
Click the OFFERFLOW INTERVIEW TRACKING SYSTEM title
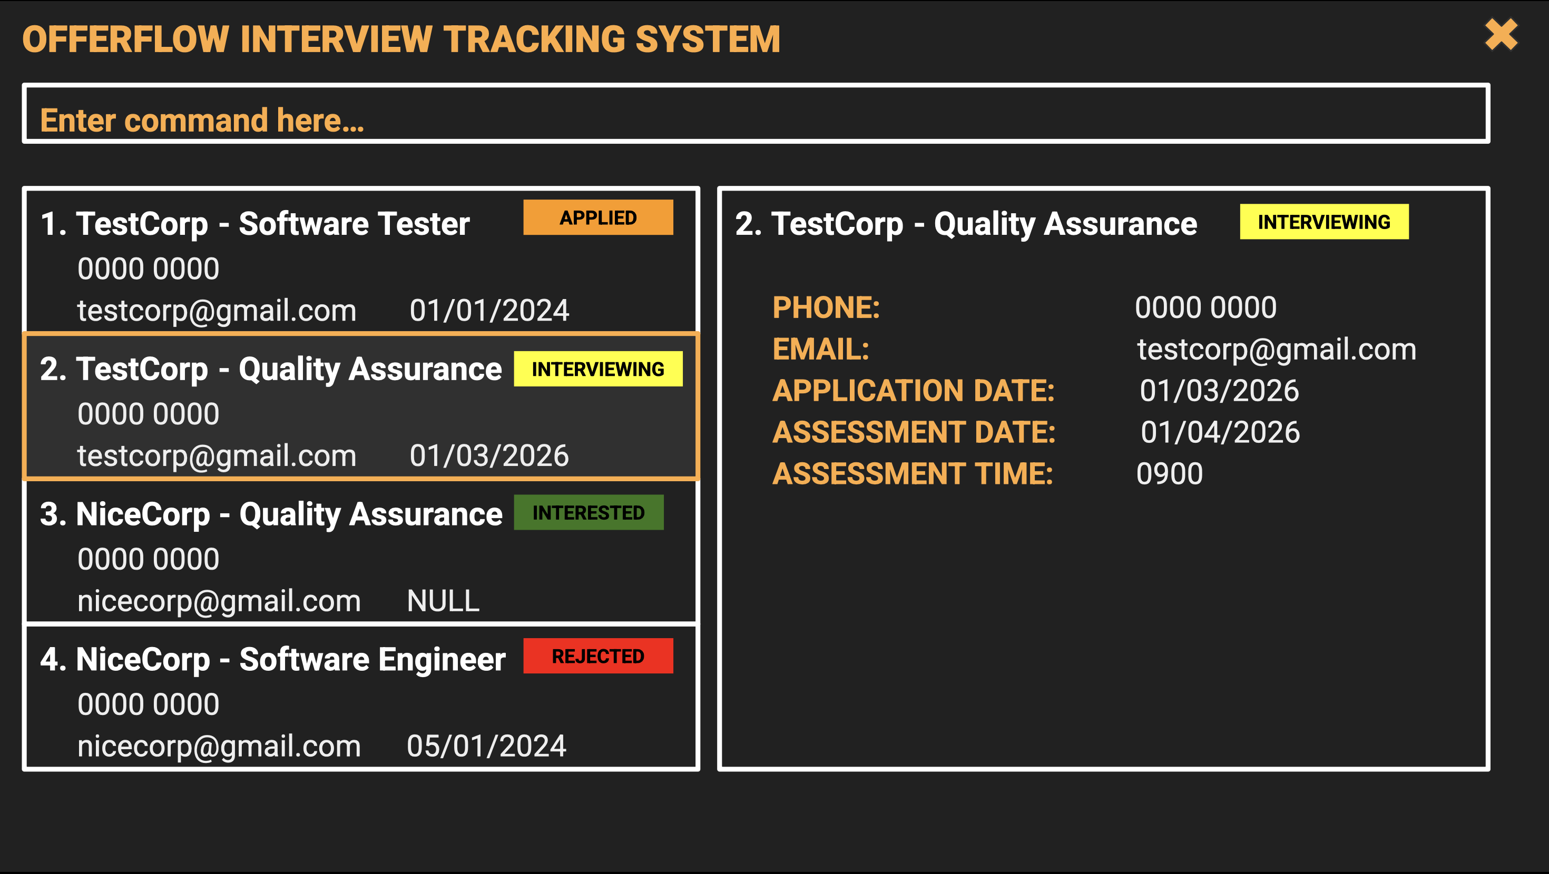(401, 39)
